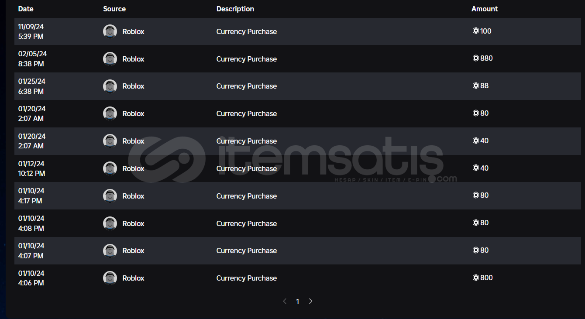
Task: Click Roblox avatar in 01/10/24 4:17 PM row
Action: (x=110, y=196)
